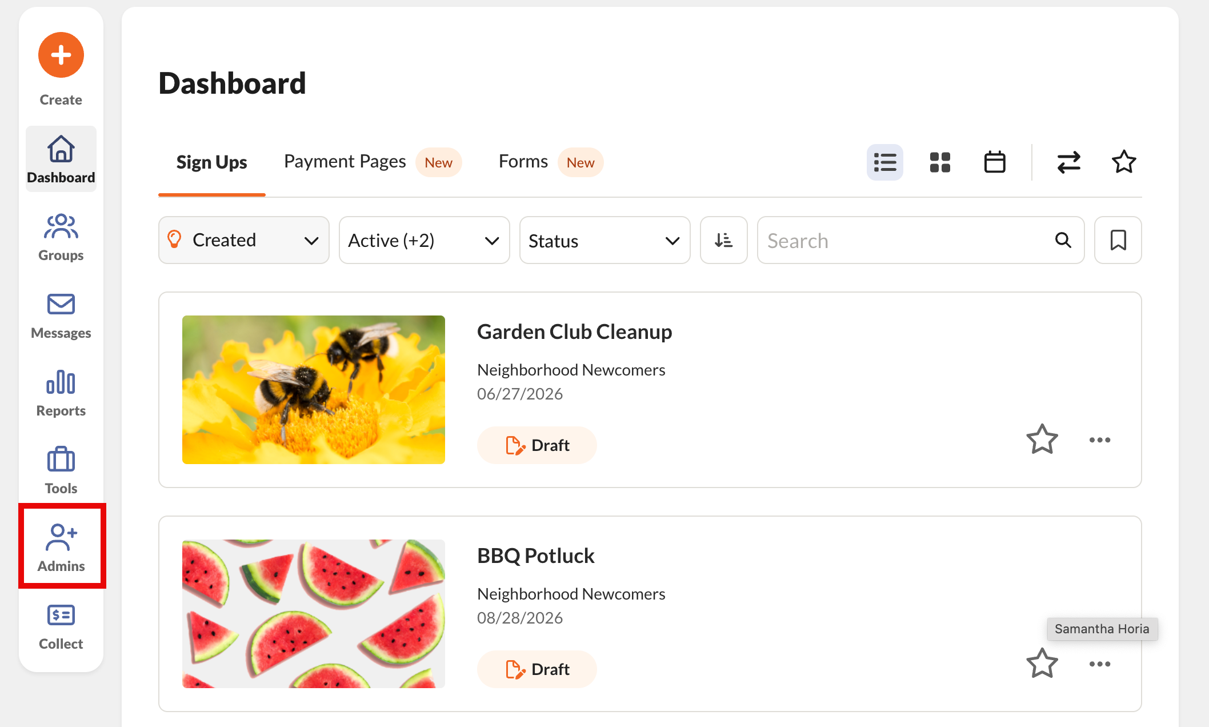Click the Garden Club Cleanup title
Image resolution: width=1209 pixels, height=727 pixels.
pyautogui.click(x=574, y=331)
